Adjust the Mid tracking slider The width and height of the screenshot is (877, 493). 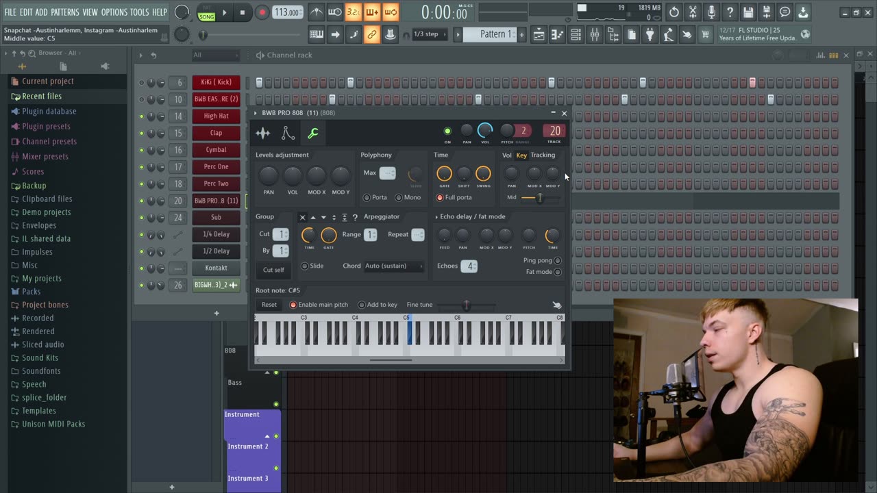pos(541,197)
